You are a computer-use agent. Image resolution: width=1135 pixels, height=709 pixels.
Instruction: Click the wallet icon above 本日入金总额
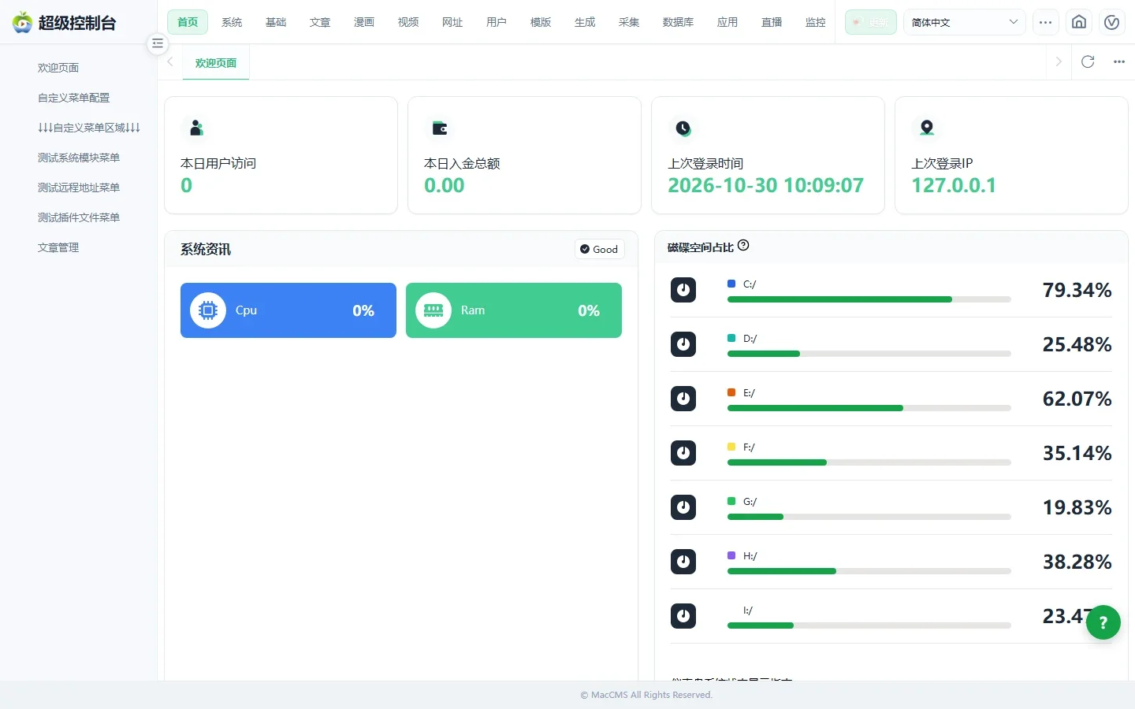[440, 128]
